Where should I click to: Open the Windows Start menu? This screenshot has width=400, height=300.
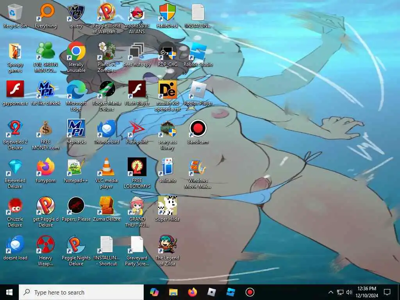click(x=9, y=292)
